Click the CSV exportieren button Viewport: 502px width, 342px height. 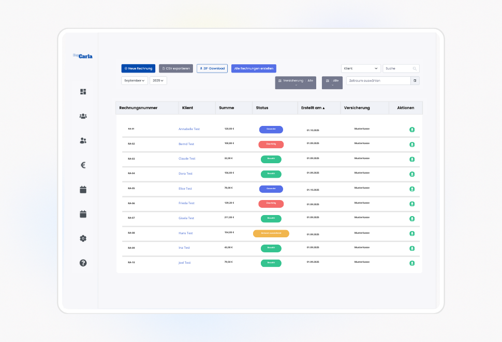pos(176,68)
